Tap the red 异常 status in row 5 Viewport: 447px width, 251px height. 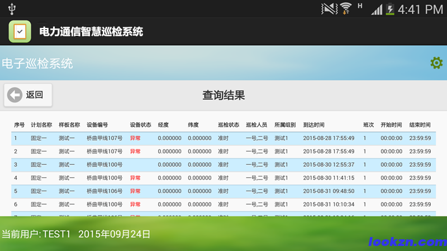coord(135,191)
